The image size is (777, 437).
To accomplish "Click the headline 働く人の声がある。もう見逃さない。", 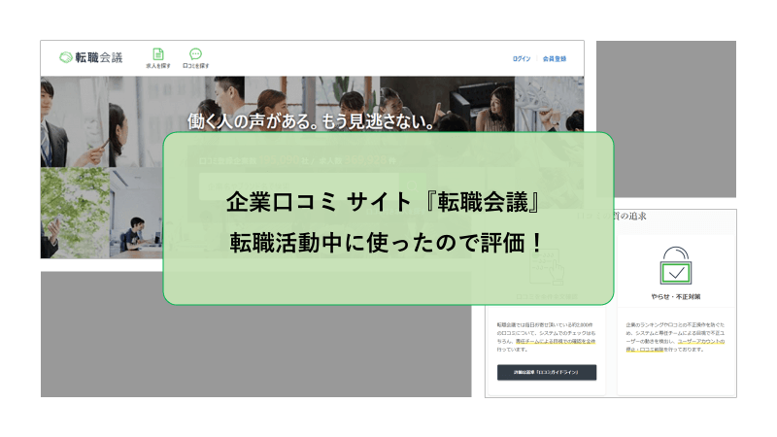I will (x=311, y=120).
